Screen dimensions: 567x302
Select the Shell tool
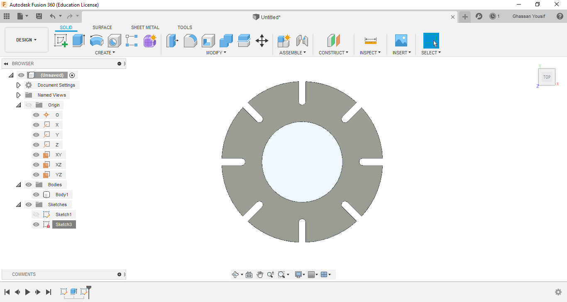point(208,41)
